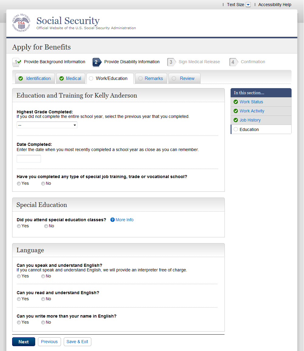The image size is (304, 351).
Task: Click the More Info question mark icon
Action: [x=112, y=220]
